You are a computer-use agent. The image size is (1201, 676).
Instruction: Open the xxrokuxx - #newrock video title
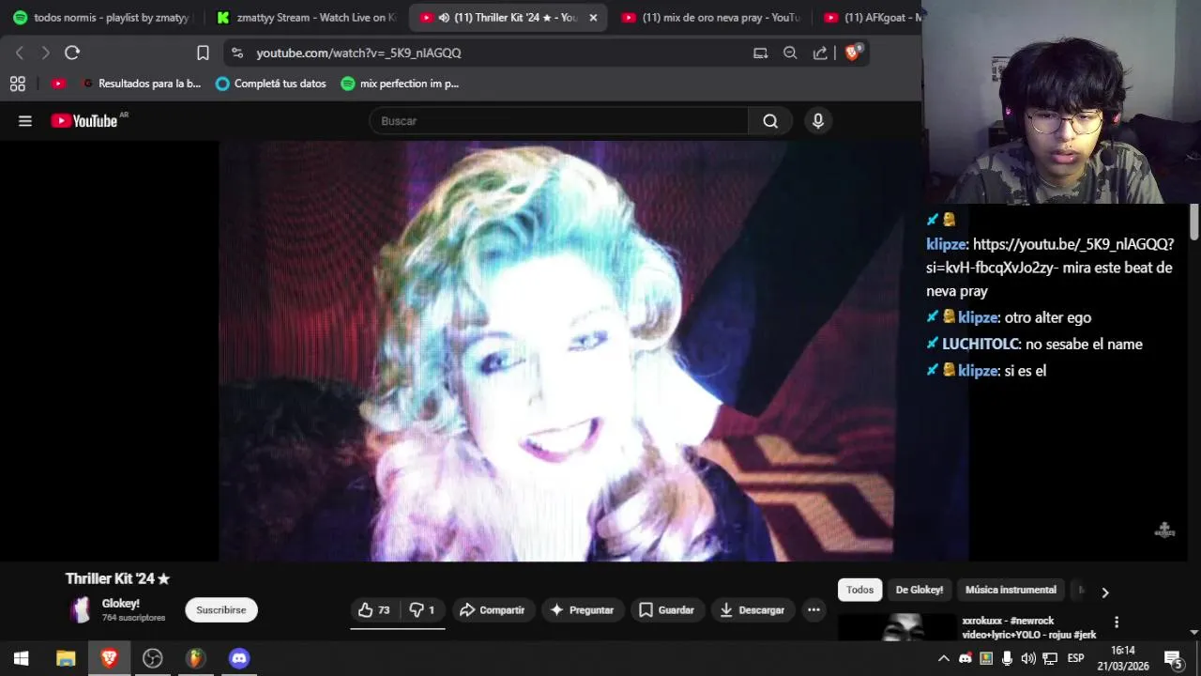point(1028,627)
